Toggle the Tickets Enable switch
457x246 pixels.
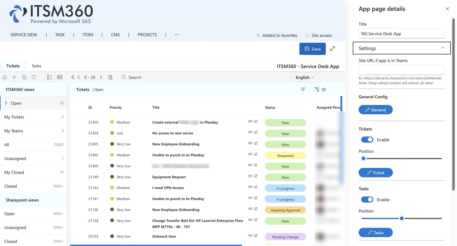367,140
